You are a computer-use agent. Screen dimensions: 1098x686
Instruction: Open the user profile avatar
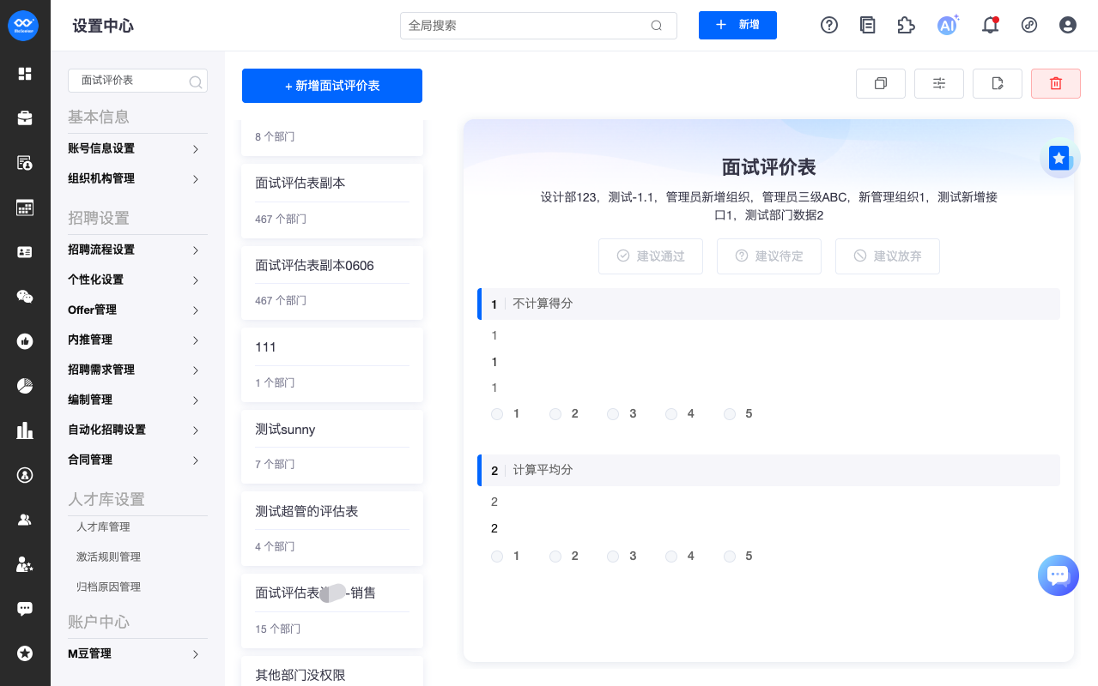click(x=1068, y=25)
